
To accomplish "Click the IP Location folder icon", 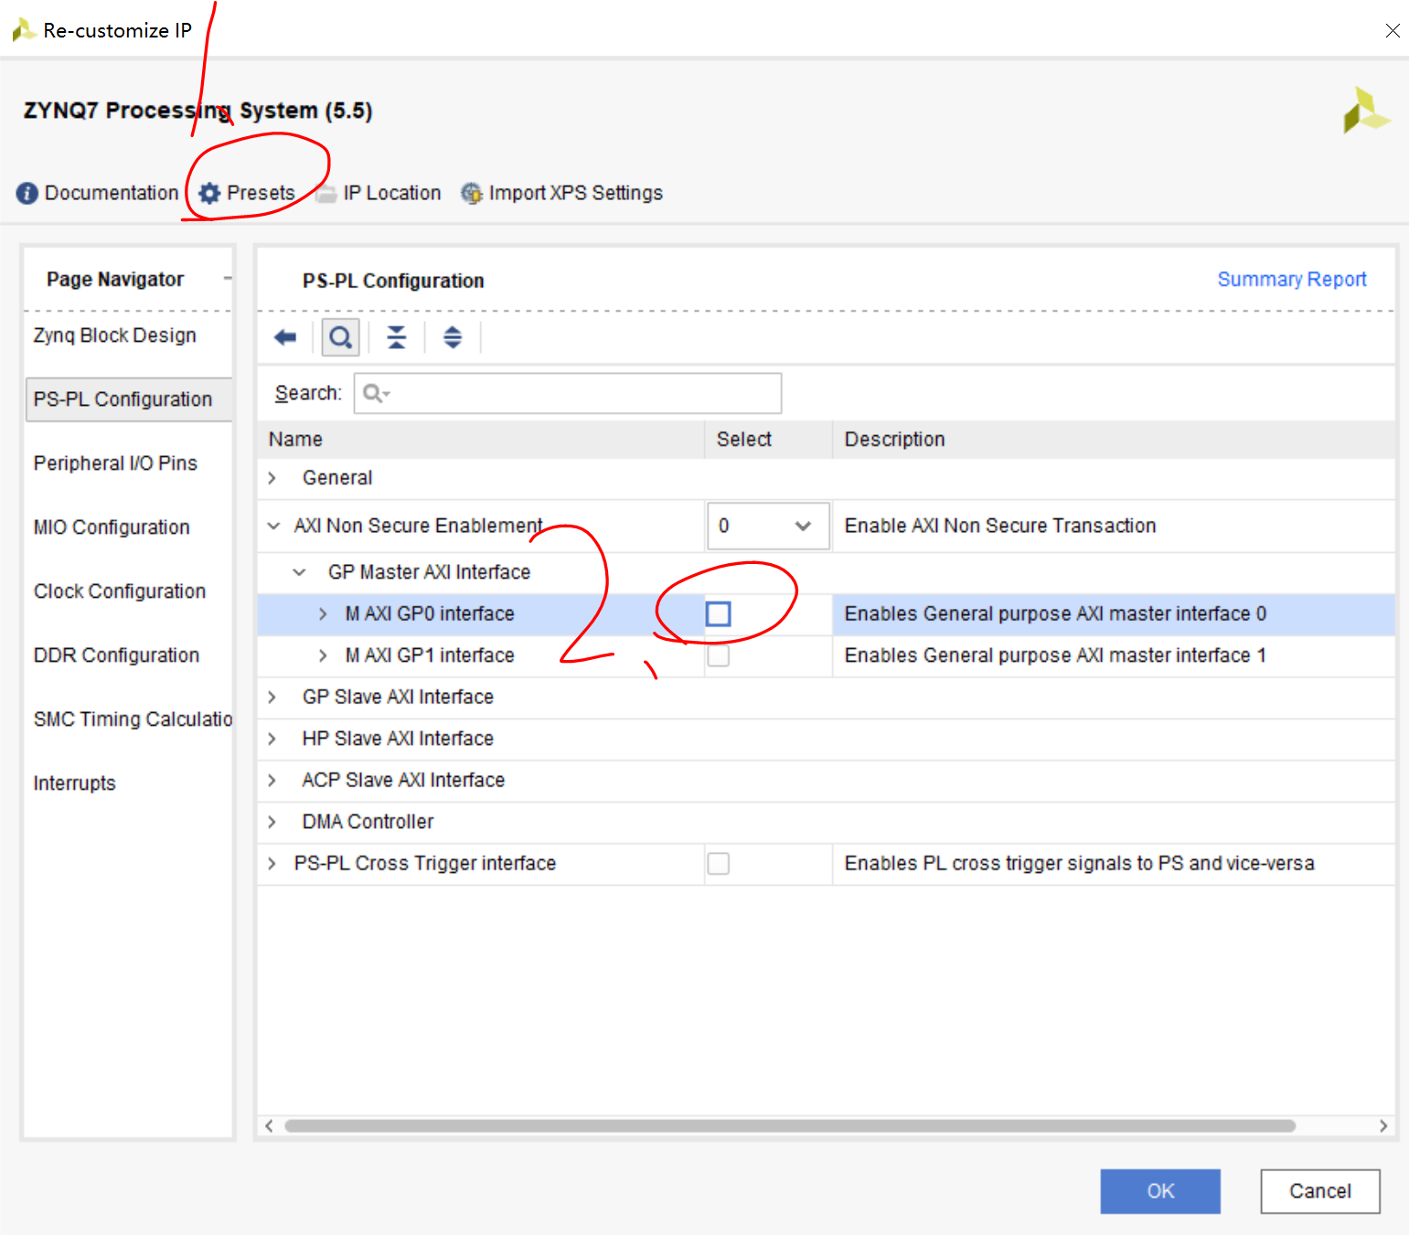I will [x=326, y=194].
